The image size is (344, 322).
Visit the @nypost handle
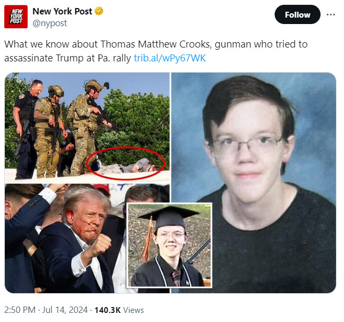pyautogui.click(x=50, y=23)
